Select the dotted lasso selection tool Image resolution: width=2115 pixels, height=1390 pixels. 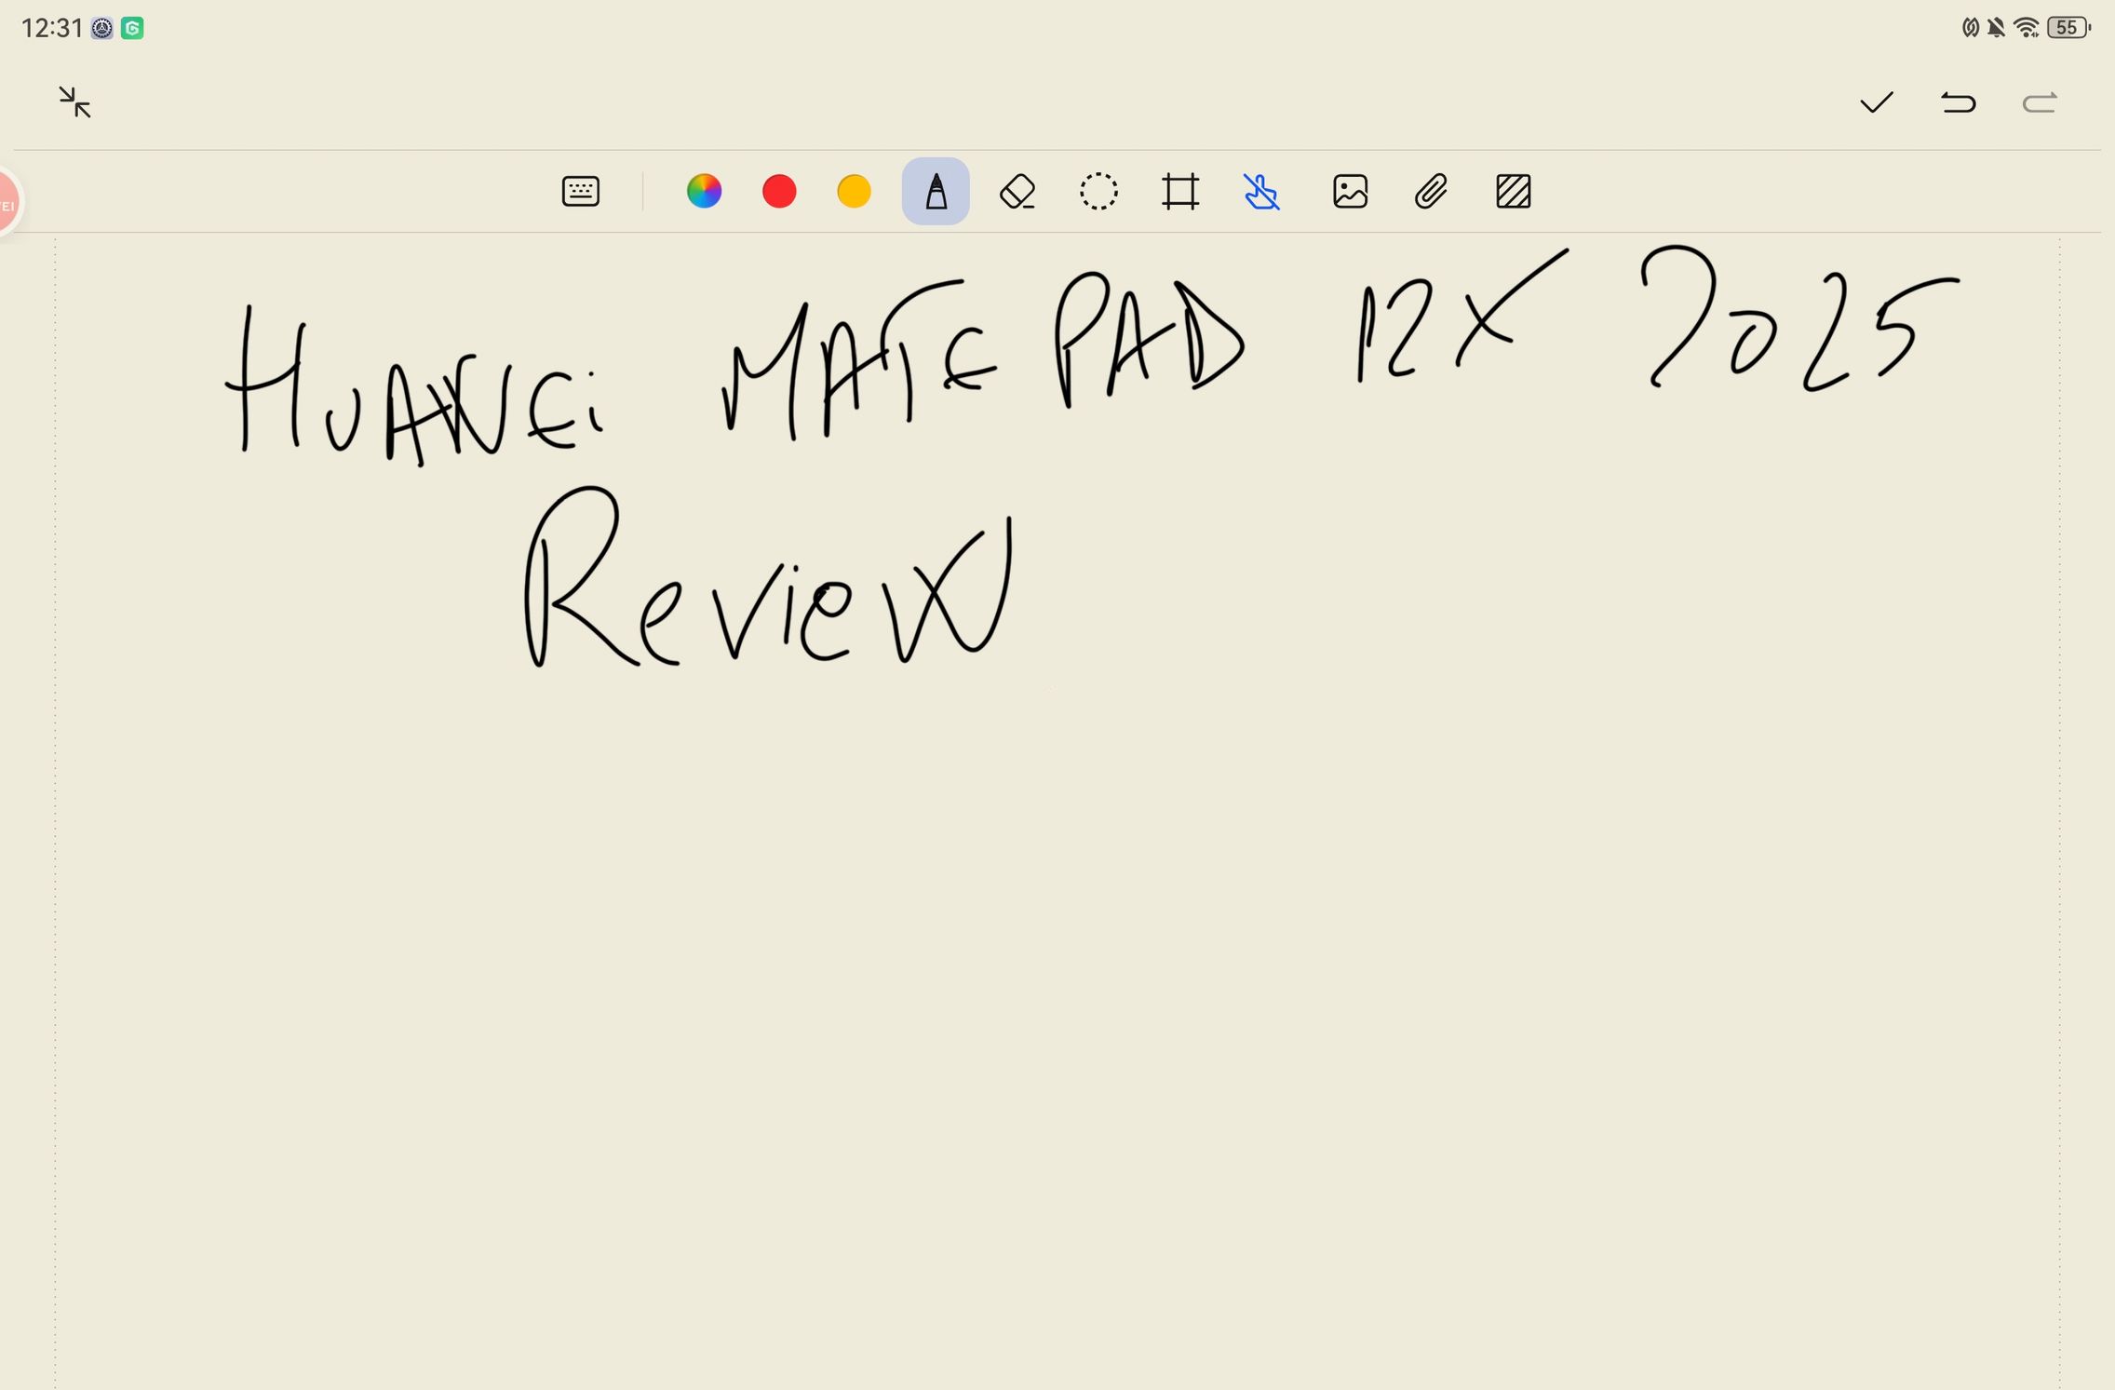[x=1098, y=192]
